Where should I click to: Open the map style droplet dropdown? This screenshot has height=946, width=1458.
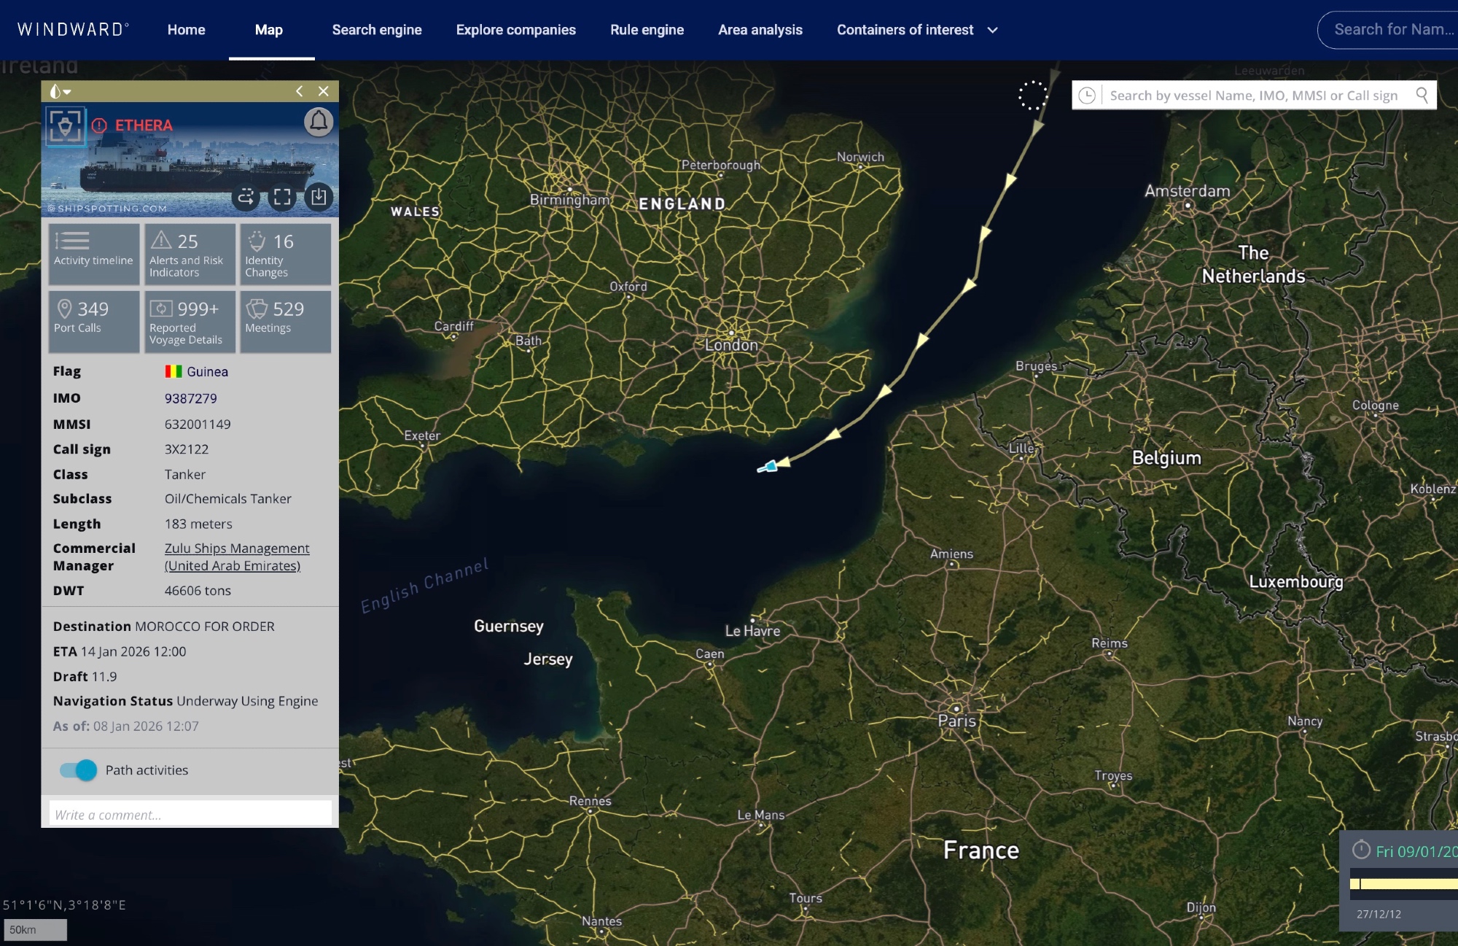click(60, 91)
